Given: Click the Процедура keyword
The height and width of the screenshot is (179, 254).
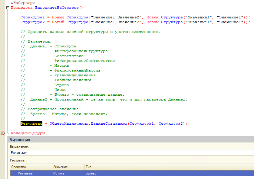Looking at the screenshot, I should [22, 8].
